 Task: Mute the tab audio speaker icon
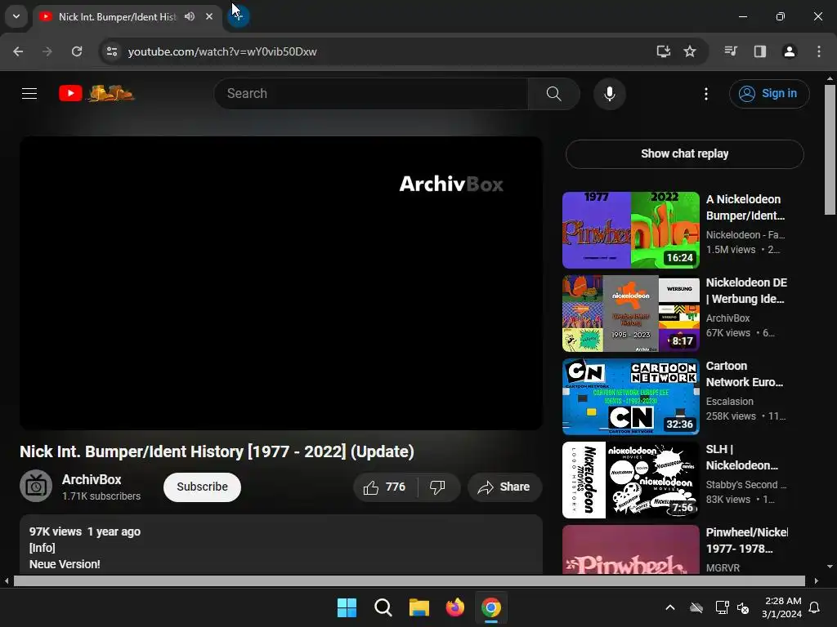click(x=190, y=16)
